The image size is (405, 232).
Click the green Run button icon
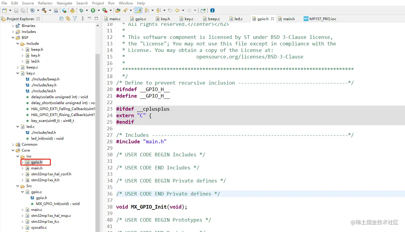pos(93,10)
